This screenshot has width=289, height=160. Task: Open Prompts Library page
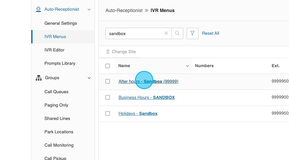[x=60, y=63]
